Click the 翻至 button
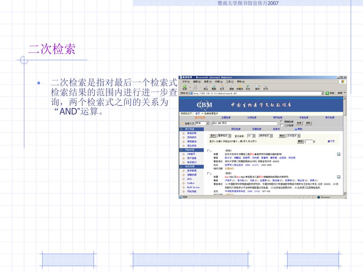Screen dimensions: 363x272 click(301, 141)
